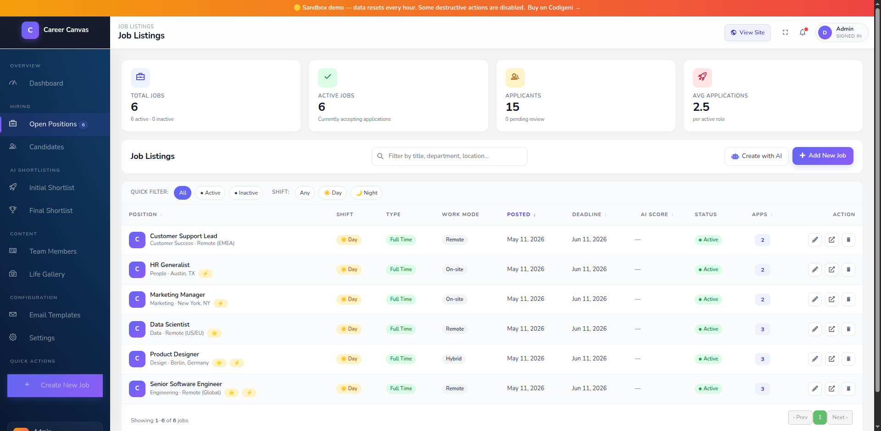The width and height of the screenshot is (881, 431).
Task: Open the notifications bell
Action: click(803, 33)
